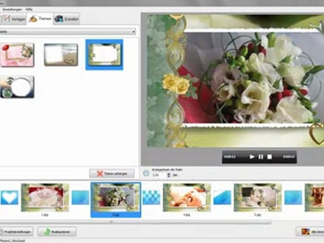Image resolution: width=324 pixels, height=243 pixels.
Task: Select the diagonal wipe transition in timeline
Action: click(222, 197)
